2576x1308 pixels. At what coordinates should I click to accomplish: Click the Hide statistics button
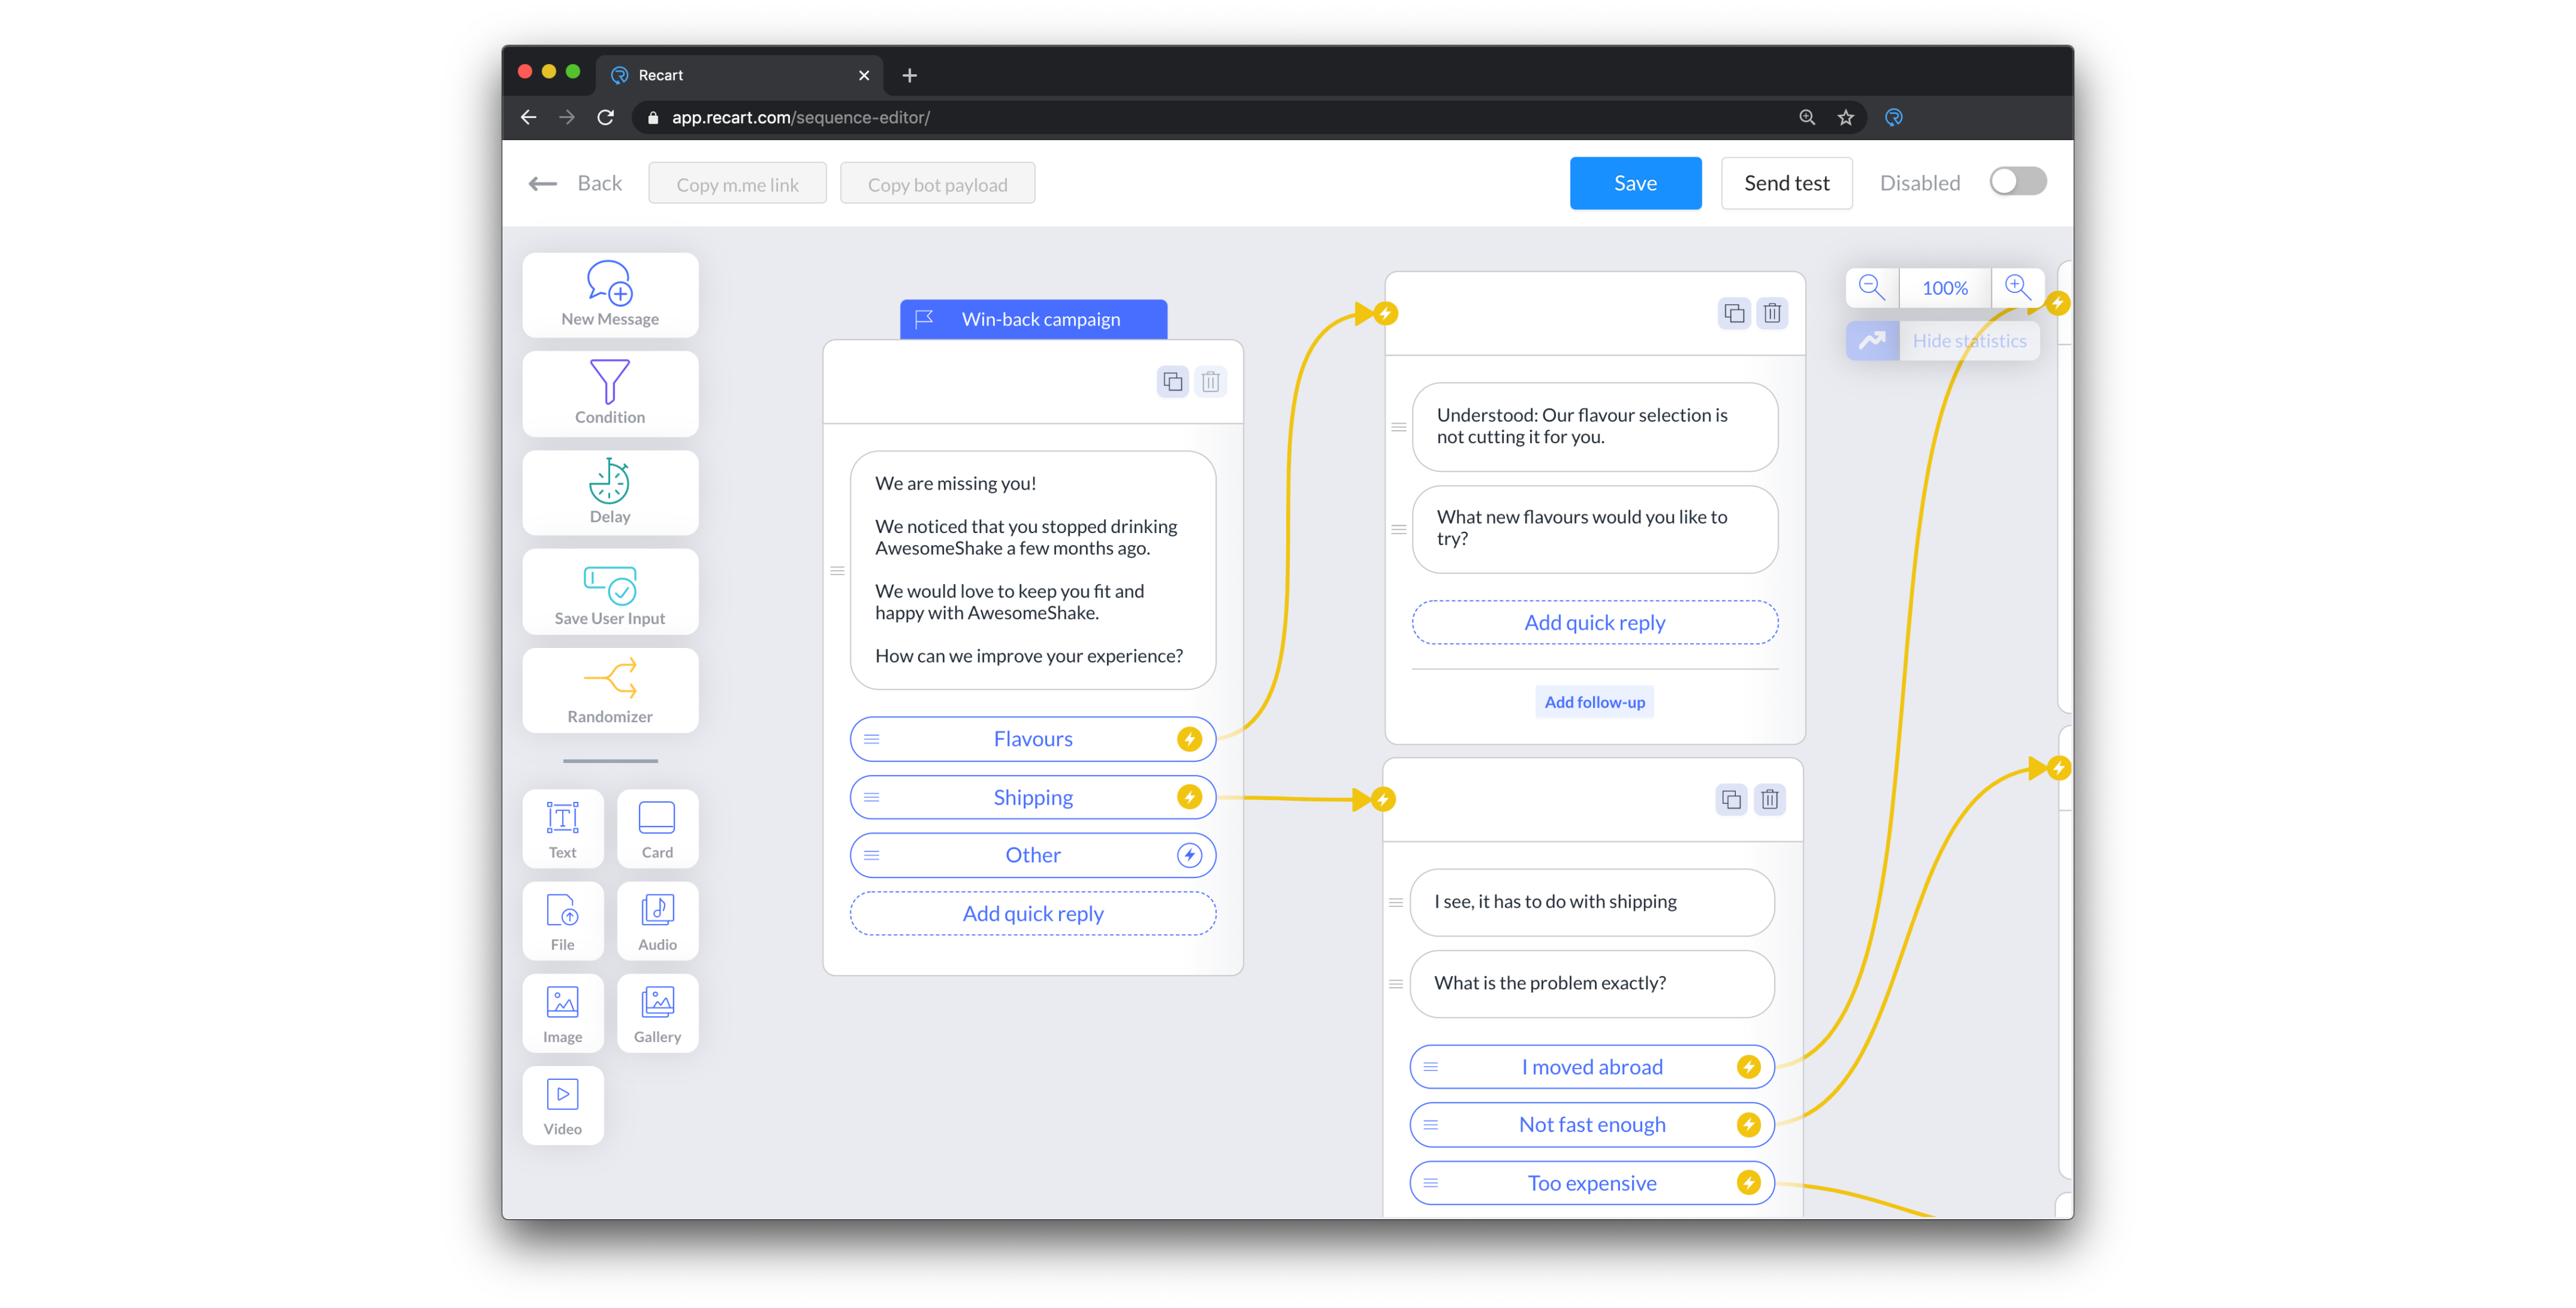coord(1942,341)
